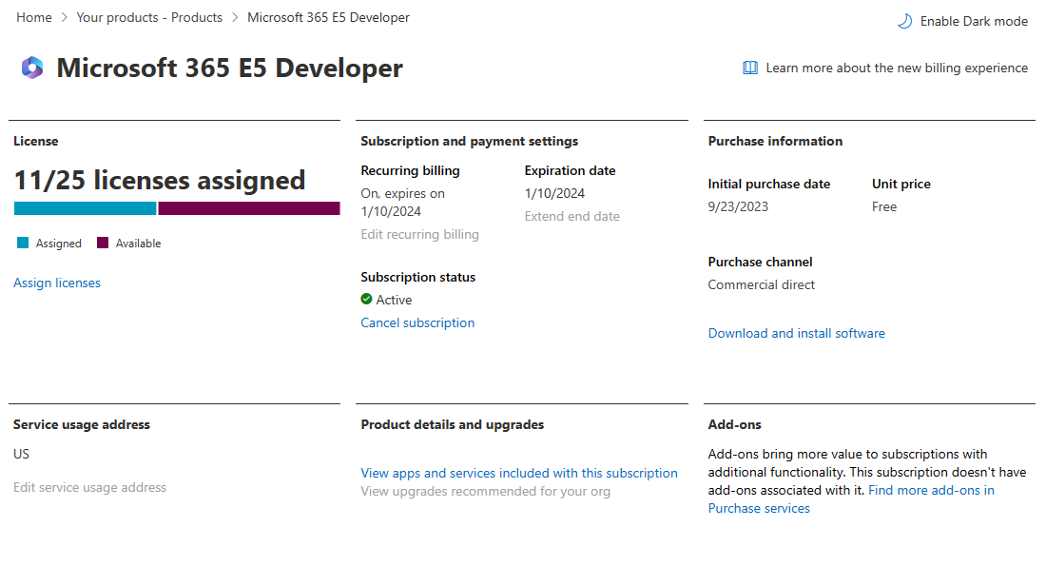The height and width of the screenshot is (566, 1046).
Task: Select the purchase date 9/23/2023
Action: [x=738, y=207]
